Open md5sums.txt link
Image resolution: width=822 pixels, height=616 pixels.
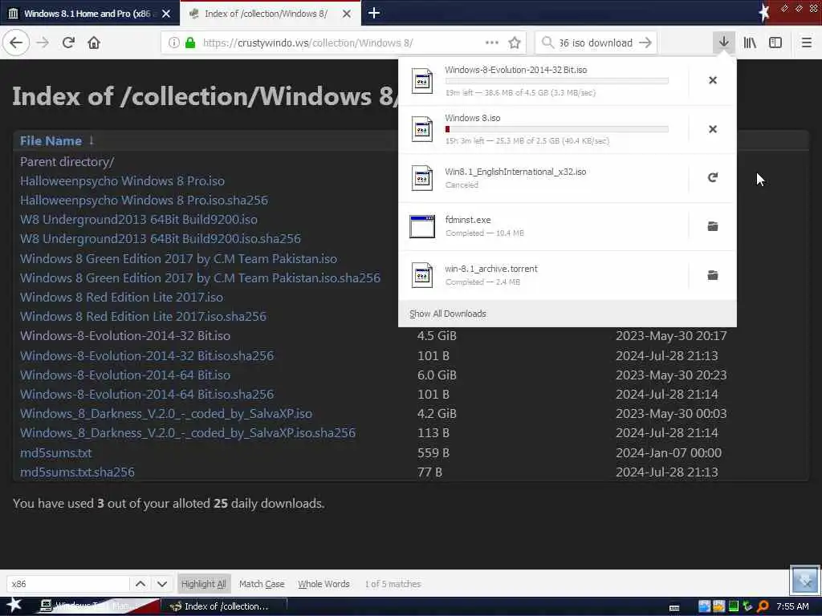[x=55, y=452]
